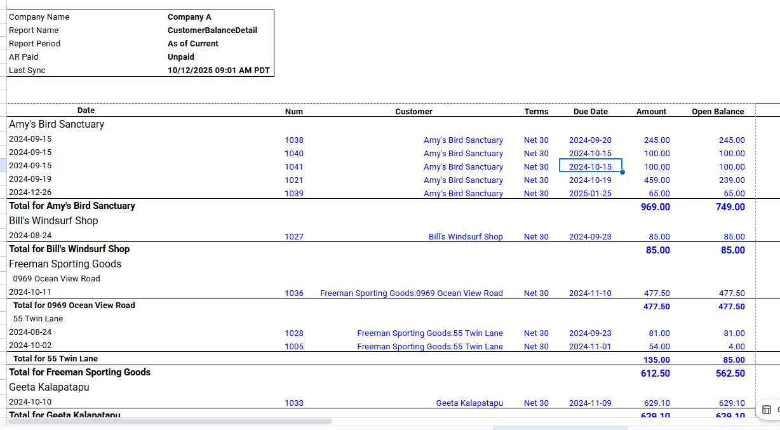The width and height of the screenshot is (780, 430).
Task: Click the 'Freeman Sporting Goods:55 Twin Lane' link in row 1005
Action: coord(430,347)
